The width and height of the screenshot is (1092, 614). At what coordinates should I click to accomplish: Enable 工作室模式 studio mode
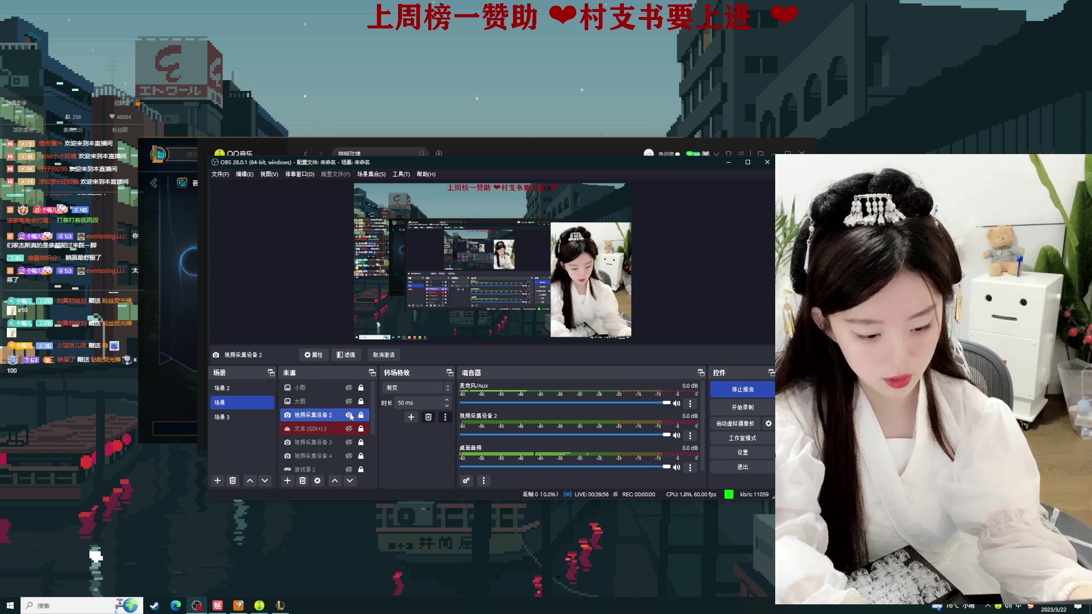tap(742, 438)
